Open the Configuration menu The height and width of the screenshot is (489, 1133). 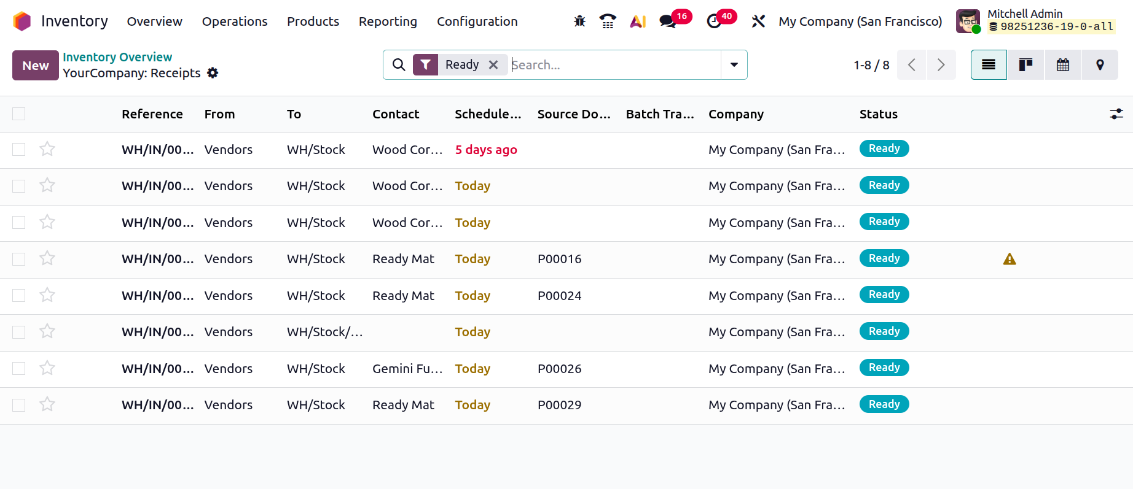477,21
